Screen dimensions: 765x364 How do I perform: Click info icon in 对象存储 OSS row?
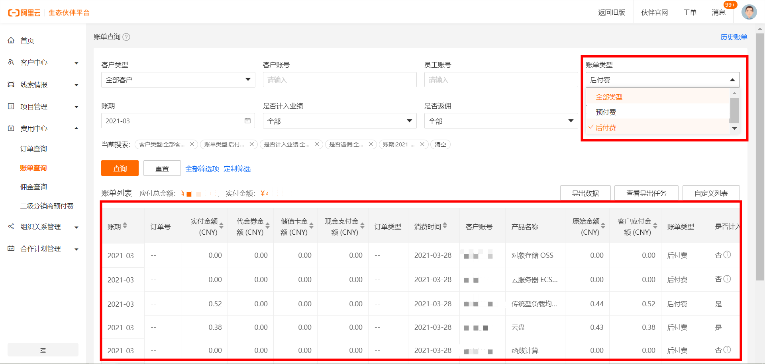pos(727,255)
